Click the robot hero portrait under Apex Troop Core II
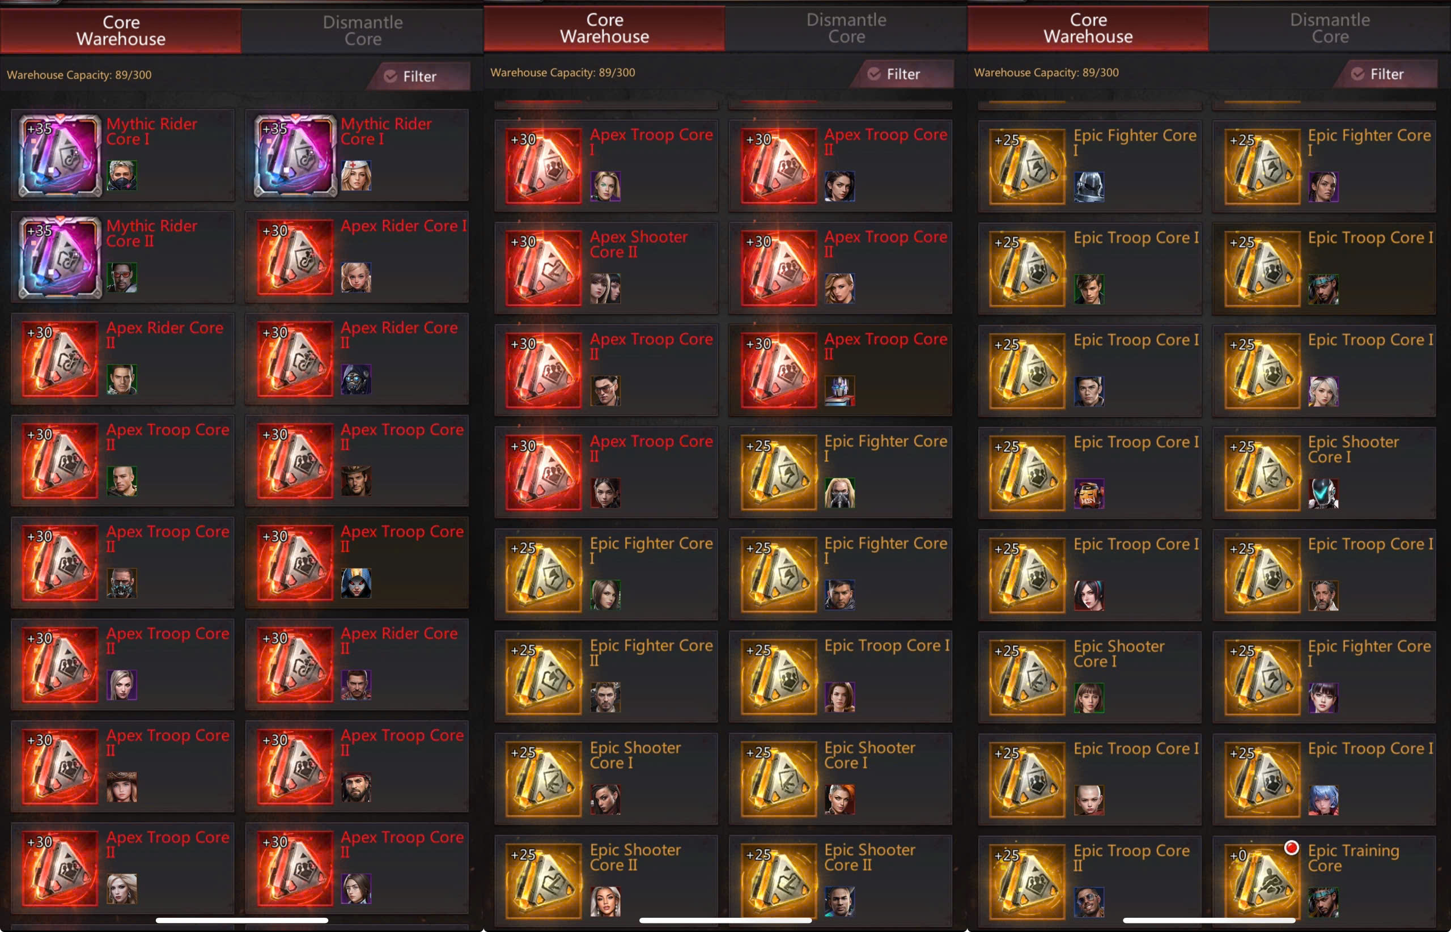 coord(840,391)
